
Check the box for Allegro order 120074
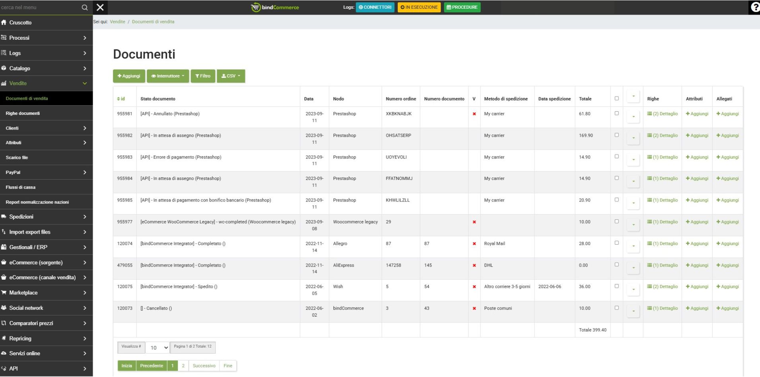coord(616,243)
